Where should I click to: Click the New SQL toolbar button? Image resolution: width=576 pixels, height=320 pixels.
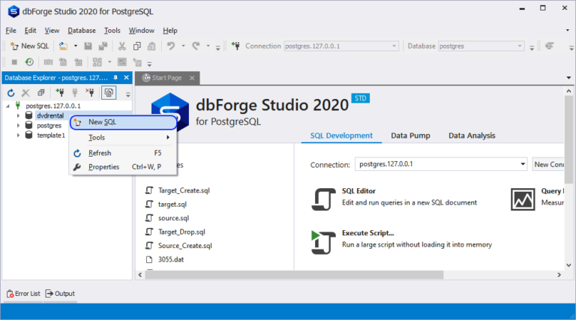pos(28,46)
